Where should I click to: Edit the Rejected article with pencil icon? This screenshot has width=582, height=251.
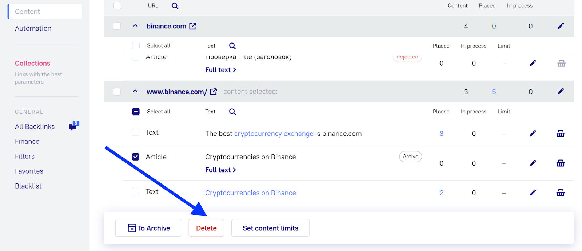533,63
